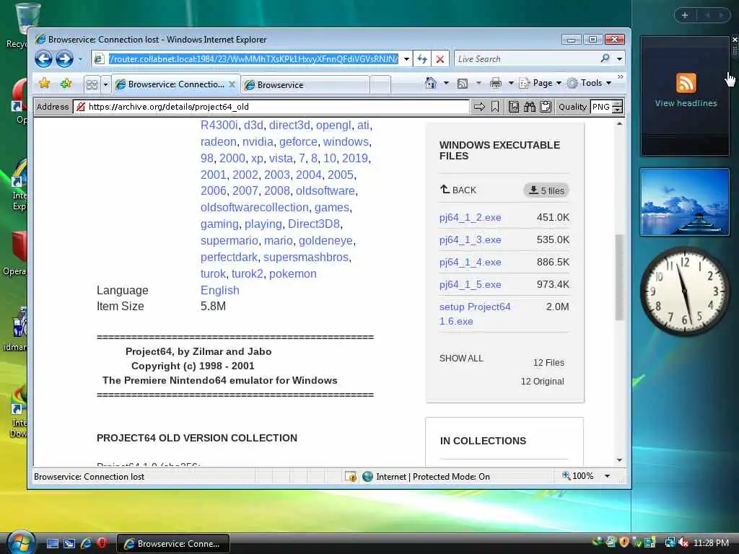The height and width of the screenshot is (554, 739).
Task: Click the framed page icon in Browservice bar
Action: (514, 107)
